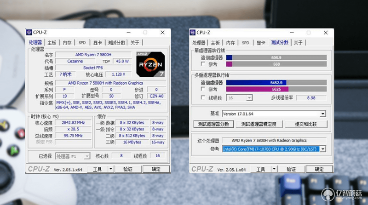This screenshot has height=205, width=368.
Task: Click 測試處理器分數 bench CPU button
Action: (x=213, y=124)
